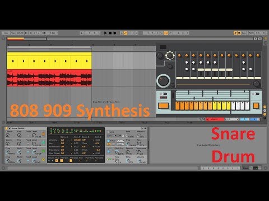Screen dimensions: 269x201
Task: Toggle the MIDI Arrangement Overdub plus button
Action: coord(122,33)
